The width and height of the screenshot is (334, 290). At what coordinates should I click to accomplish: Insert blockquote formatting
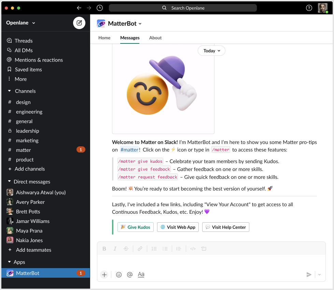click(x=179, y=249)
